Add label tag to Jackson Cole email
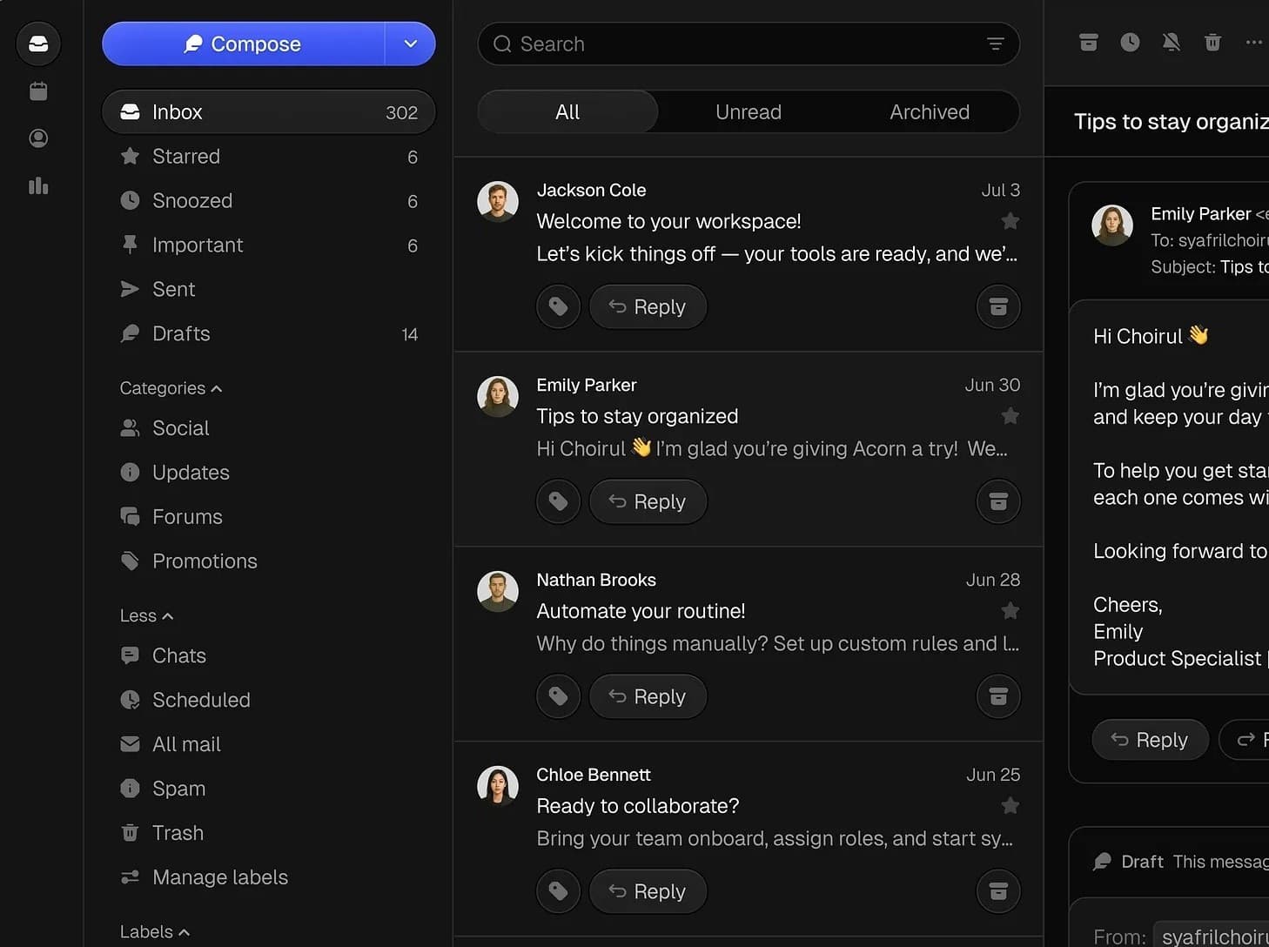Screen dimensions: 1269x947 click(559, 306)
